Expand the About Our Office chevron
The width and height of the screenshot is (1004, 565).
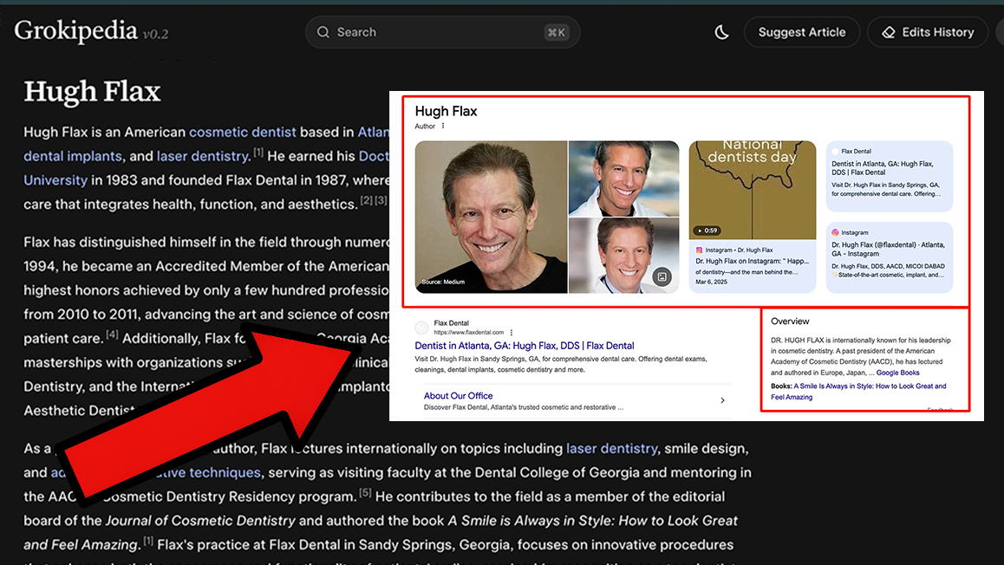point(722,400)
